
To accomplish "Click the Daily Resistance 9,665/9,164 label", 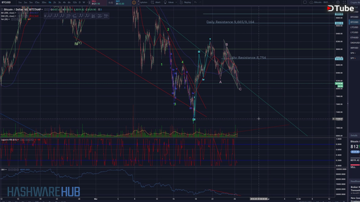I will tap(230, 22).
